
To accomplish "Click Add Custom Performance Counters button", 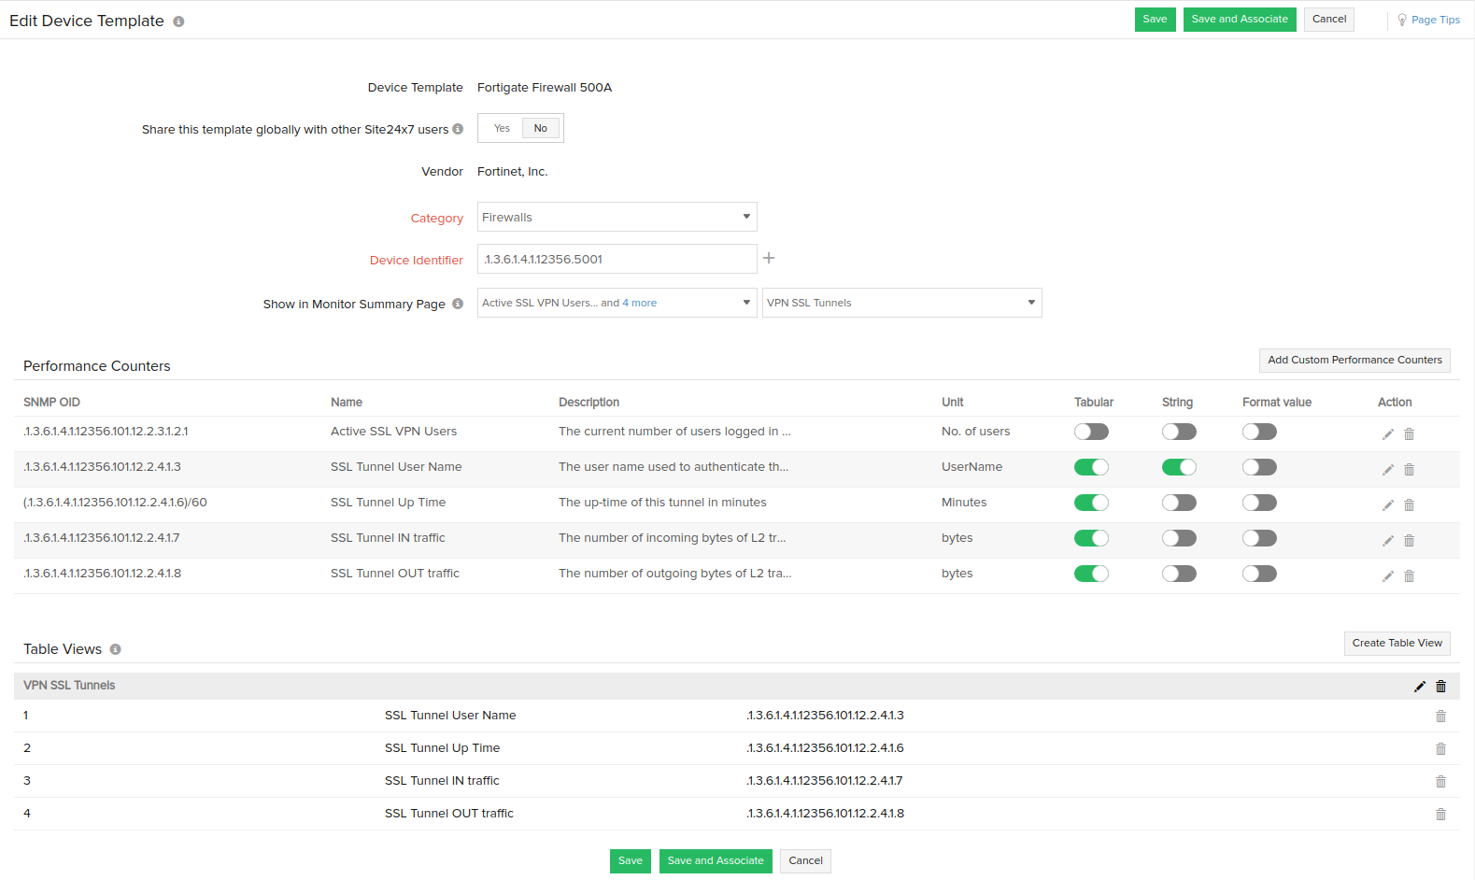I will point(1354,360).
